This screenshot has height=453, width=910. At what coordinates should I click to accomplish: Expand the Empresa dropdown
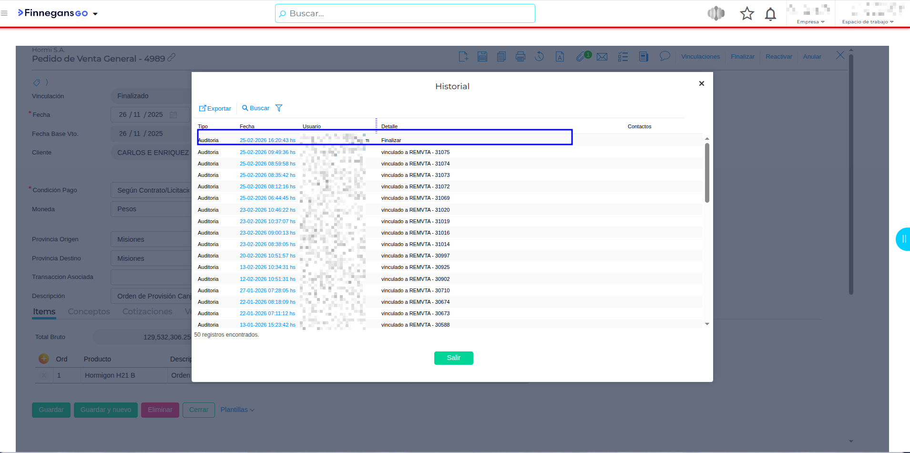coord(810,22)
